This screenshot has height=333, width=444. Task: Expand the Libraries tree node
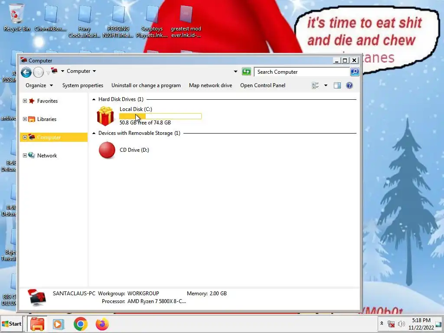(25, 119)
